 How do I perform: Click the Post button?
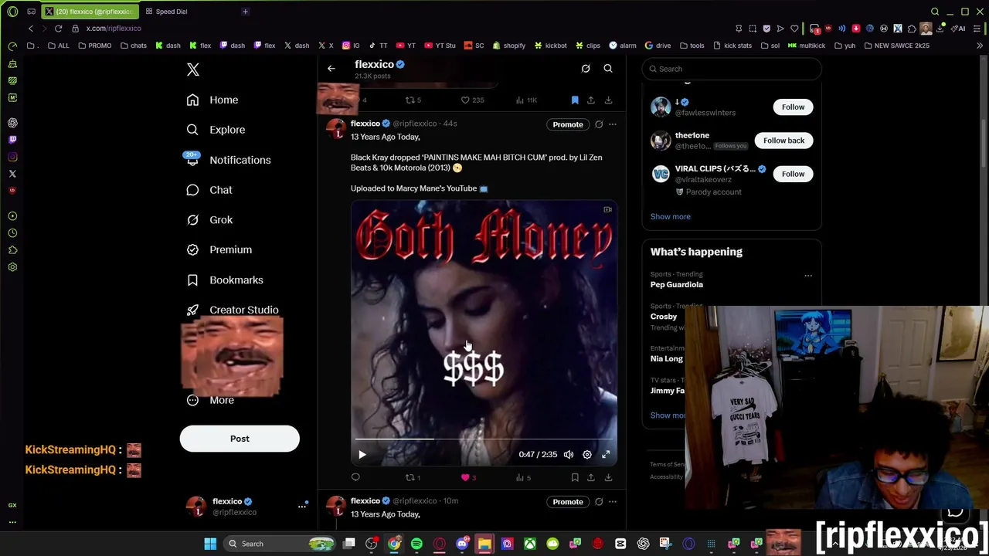240,439
